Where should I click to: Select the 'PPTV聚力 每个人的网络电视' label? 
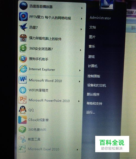(50, 18)
